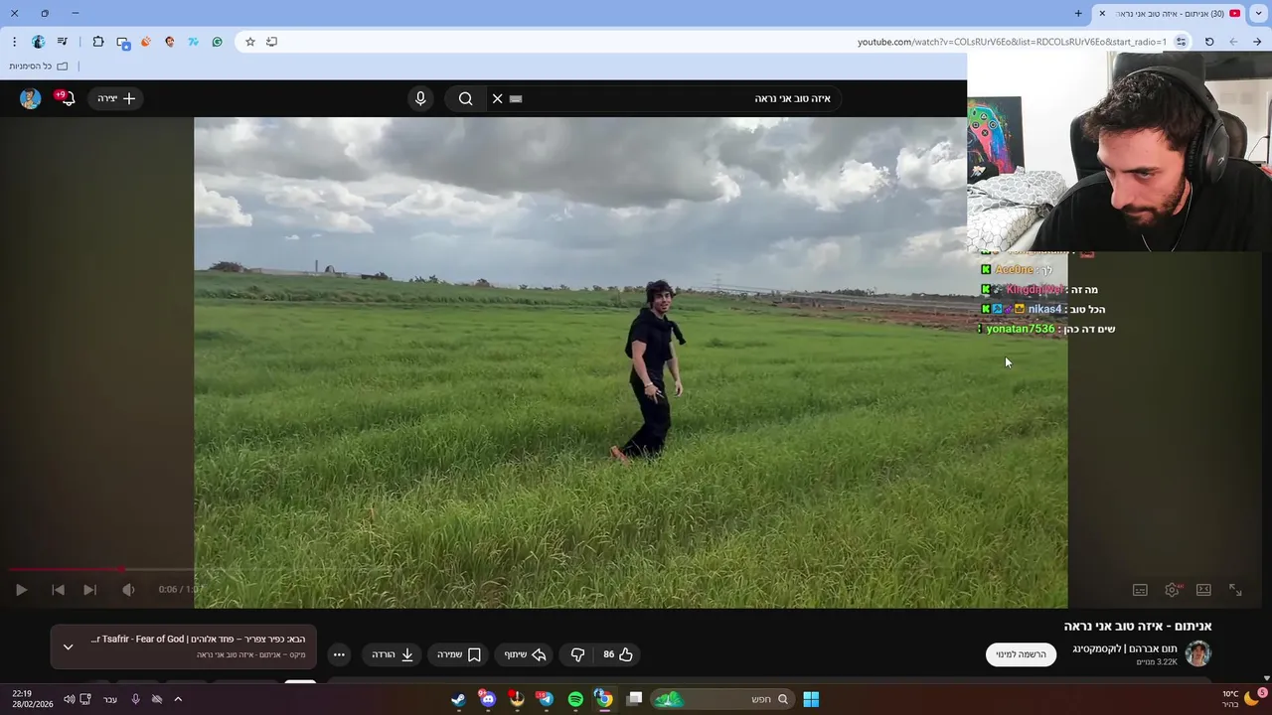Viewport: 1272px width, 715px height.
Task: Click the YouTube search input field
Action: click(676, 98)
